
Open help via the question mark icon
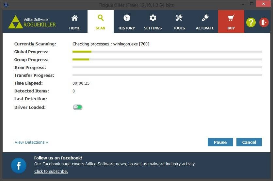(251, 22)
